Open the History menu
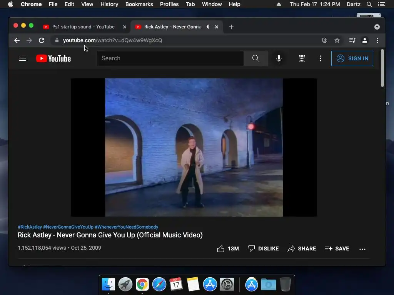Viewport: 394px width, 295px height. coord(109,4)
